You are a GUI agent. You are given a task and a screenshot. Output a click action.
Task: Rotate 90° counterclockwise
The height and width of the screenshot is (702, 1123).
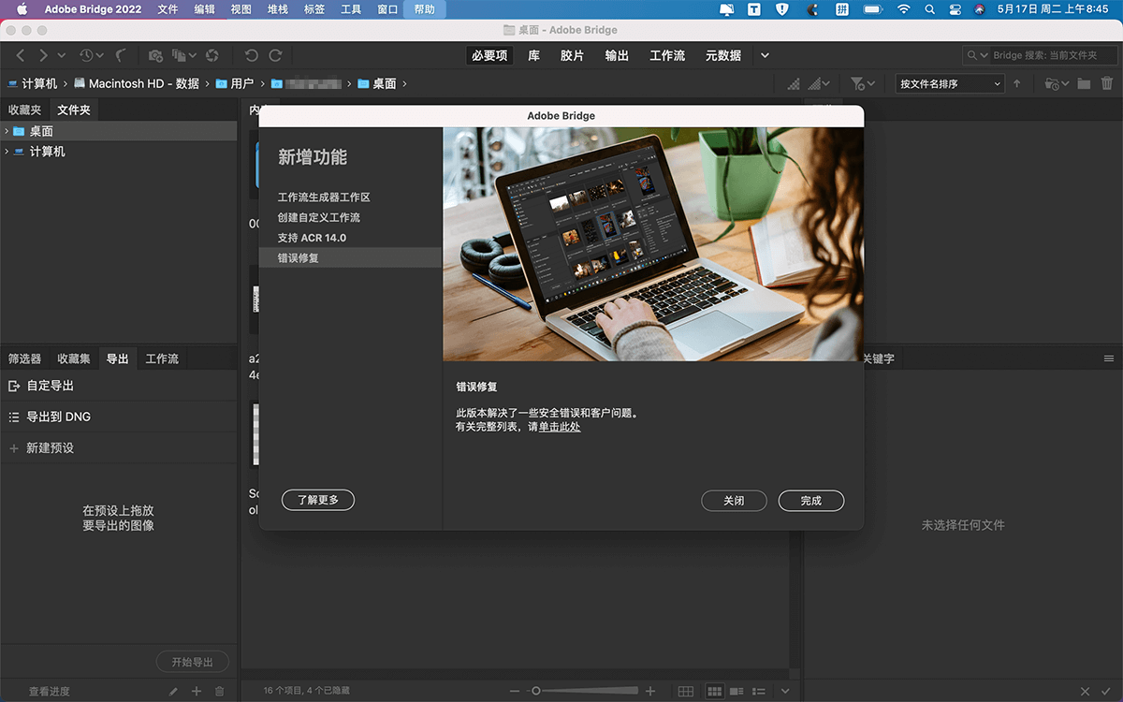[251, 56]
